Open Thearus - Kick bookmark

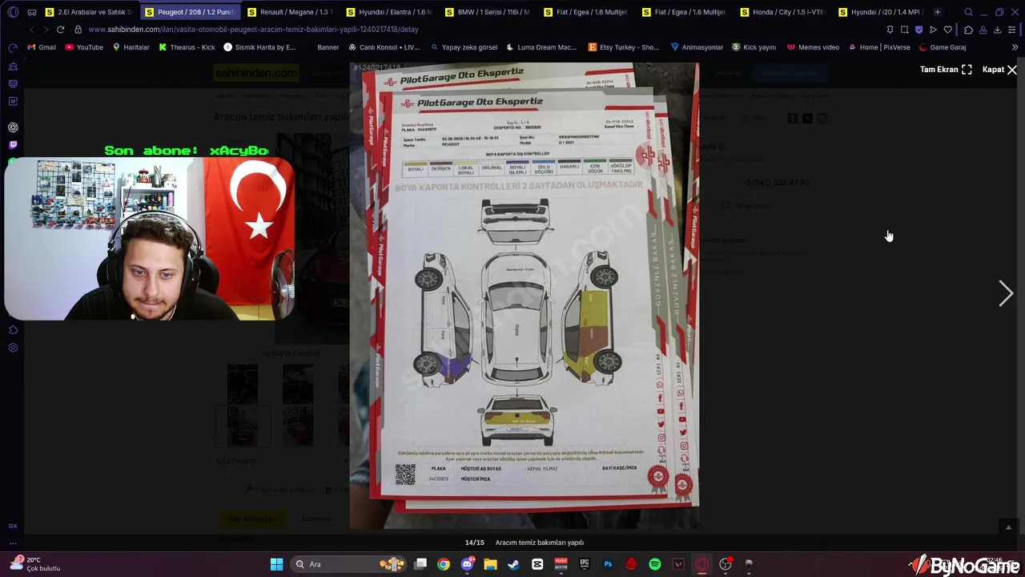[x=187, y=47]
